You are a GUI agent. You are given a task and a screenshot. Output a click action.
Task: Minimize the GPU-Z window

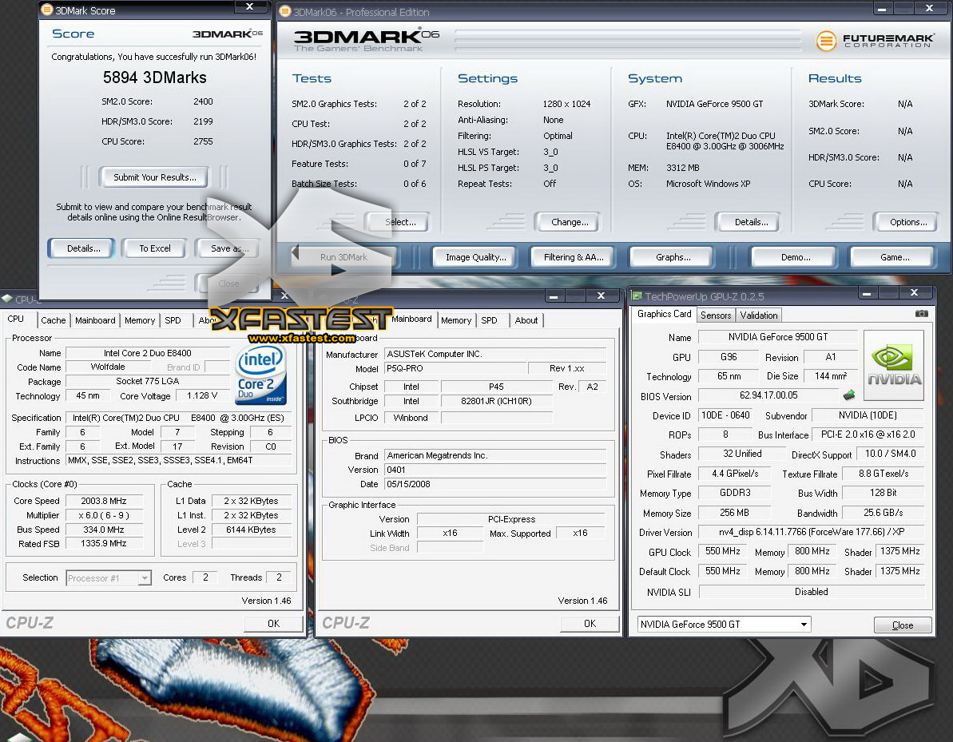click(867, 293)
